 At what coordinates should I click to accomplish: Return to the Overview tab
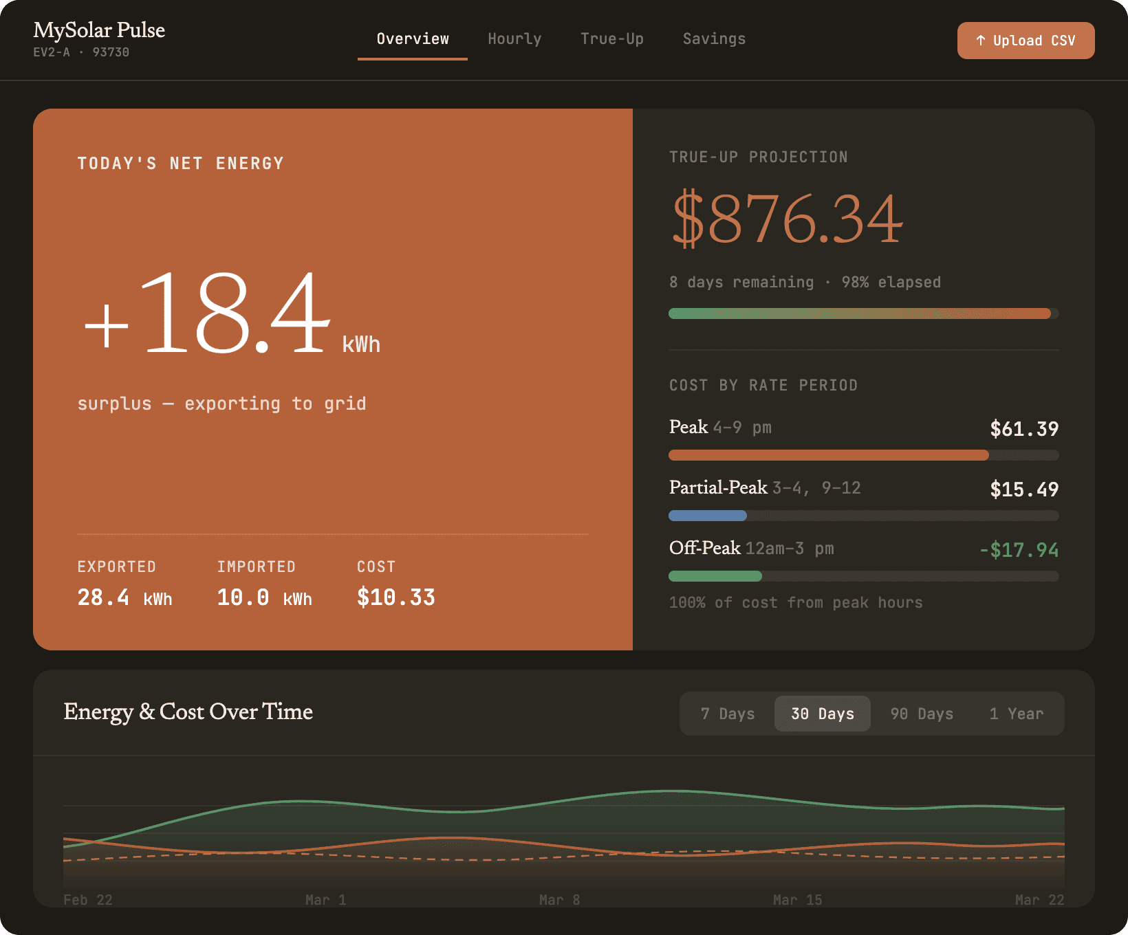412,39
